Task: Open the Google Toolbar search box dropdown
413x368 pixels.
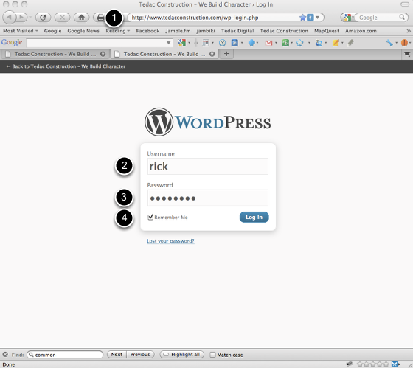Action: pyautogui.click(x=169, y=43)
